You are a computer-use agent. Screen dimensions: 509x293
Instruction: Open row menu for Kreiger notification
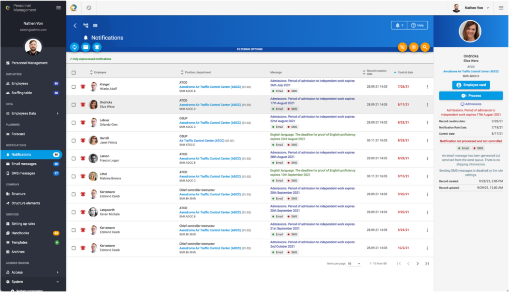427,87
